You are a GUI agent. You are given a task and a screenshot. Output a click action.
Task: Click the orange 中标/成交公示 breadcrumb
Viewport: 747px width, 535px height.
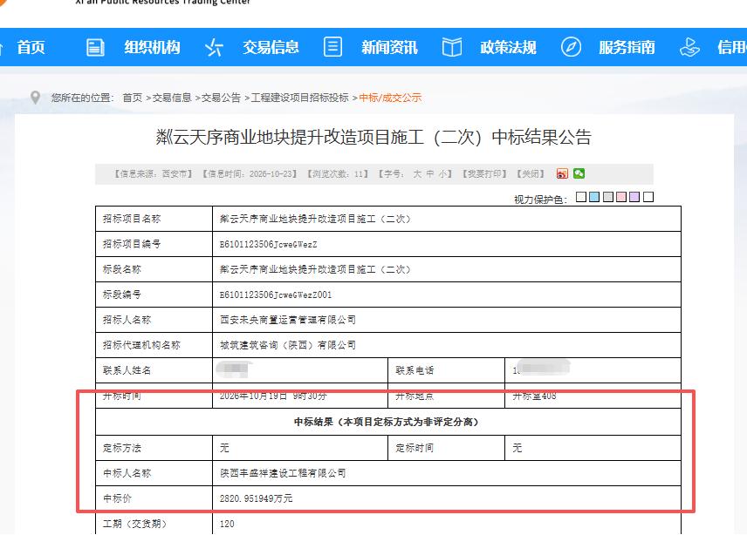pos(390,98)
